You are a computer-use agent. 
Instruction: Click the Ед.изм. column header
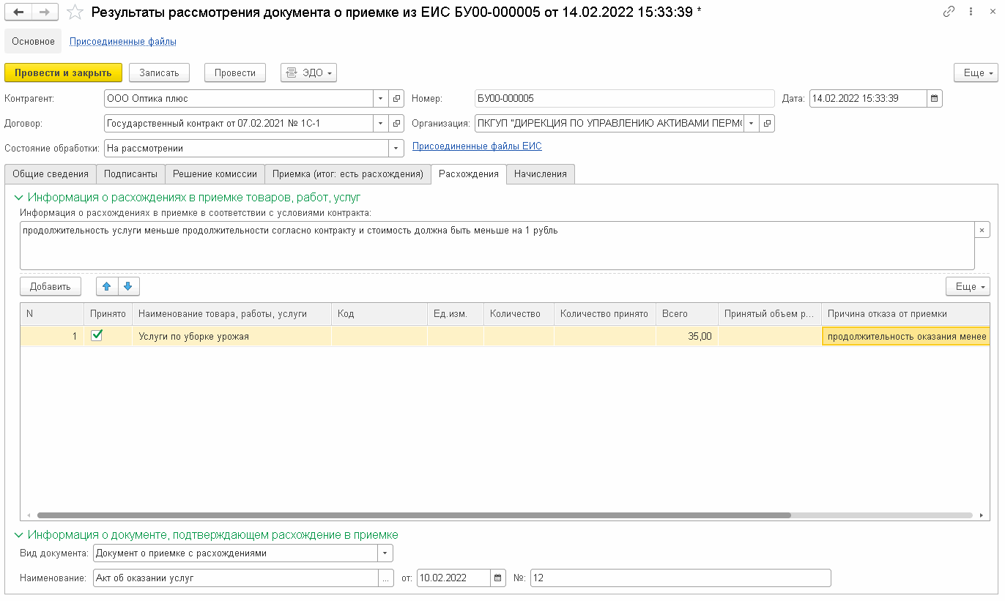[x=456, y=313]
